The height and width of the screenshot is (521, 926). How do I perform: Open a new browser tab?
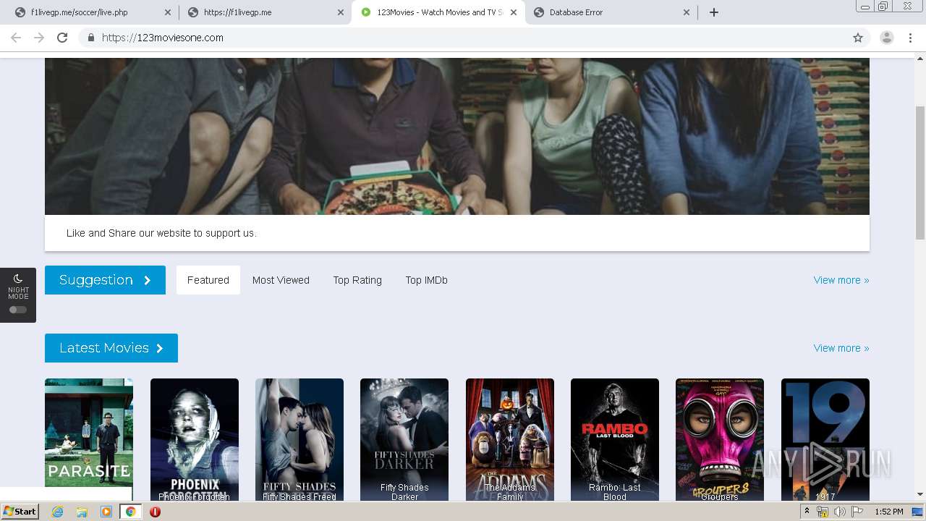pos(714,12)
